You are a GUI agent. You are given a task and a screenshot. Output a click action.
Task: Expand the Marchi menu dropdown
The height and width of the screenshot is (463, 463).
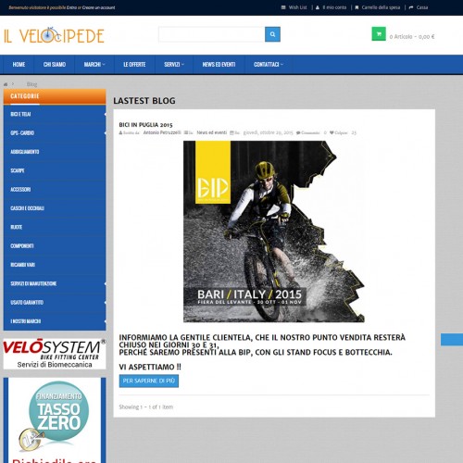(94, 65)
